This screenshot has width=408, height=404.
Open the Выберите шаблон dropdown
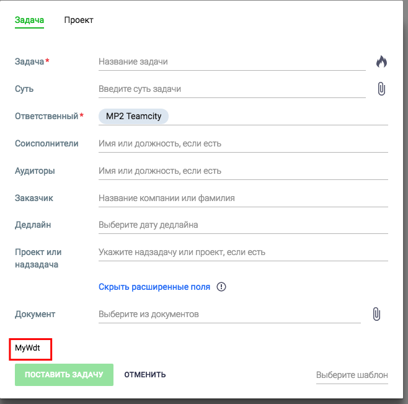(x=352, y=375)
